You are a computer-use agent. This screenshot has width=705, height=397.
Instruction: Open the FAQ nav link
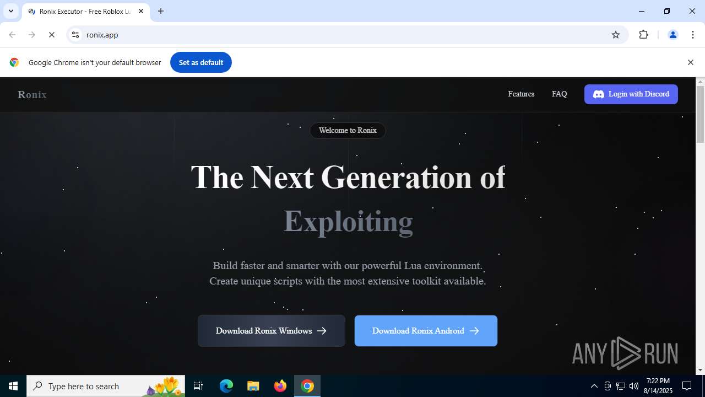click(559, 94)
